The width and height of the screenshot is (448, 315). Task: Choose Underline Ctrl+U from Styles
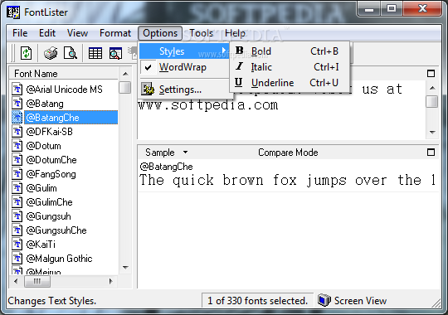coord(290,83)
